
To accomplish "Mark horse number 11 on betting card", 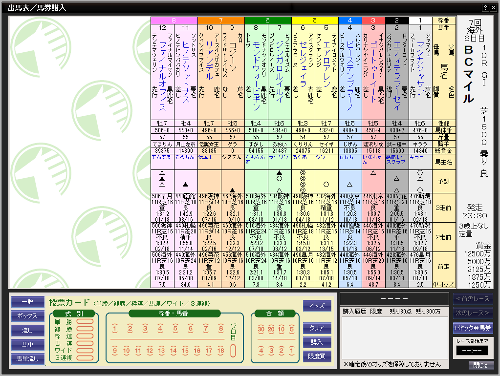I will [138, 351].
